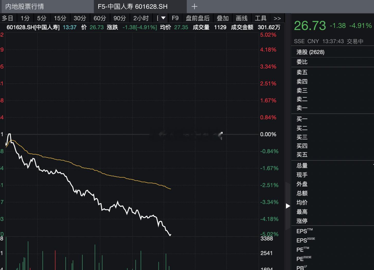Open a new tab with the plus icon
Screen dimensions: 374x270
tap(194, 6)
